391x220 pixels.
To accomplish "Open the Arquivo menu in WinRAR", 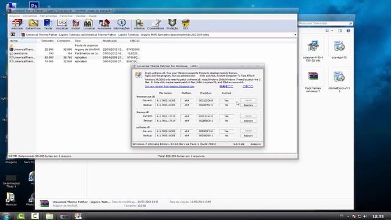I will (x=15, y=16).
